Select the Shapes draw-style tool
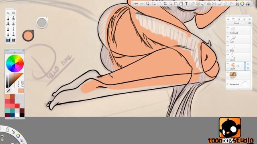The width and height of the screenshot is (257, 144). 225,4
